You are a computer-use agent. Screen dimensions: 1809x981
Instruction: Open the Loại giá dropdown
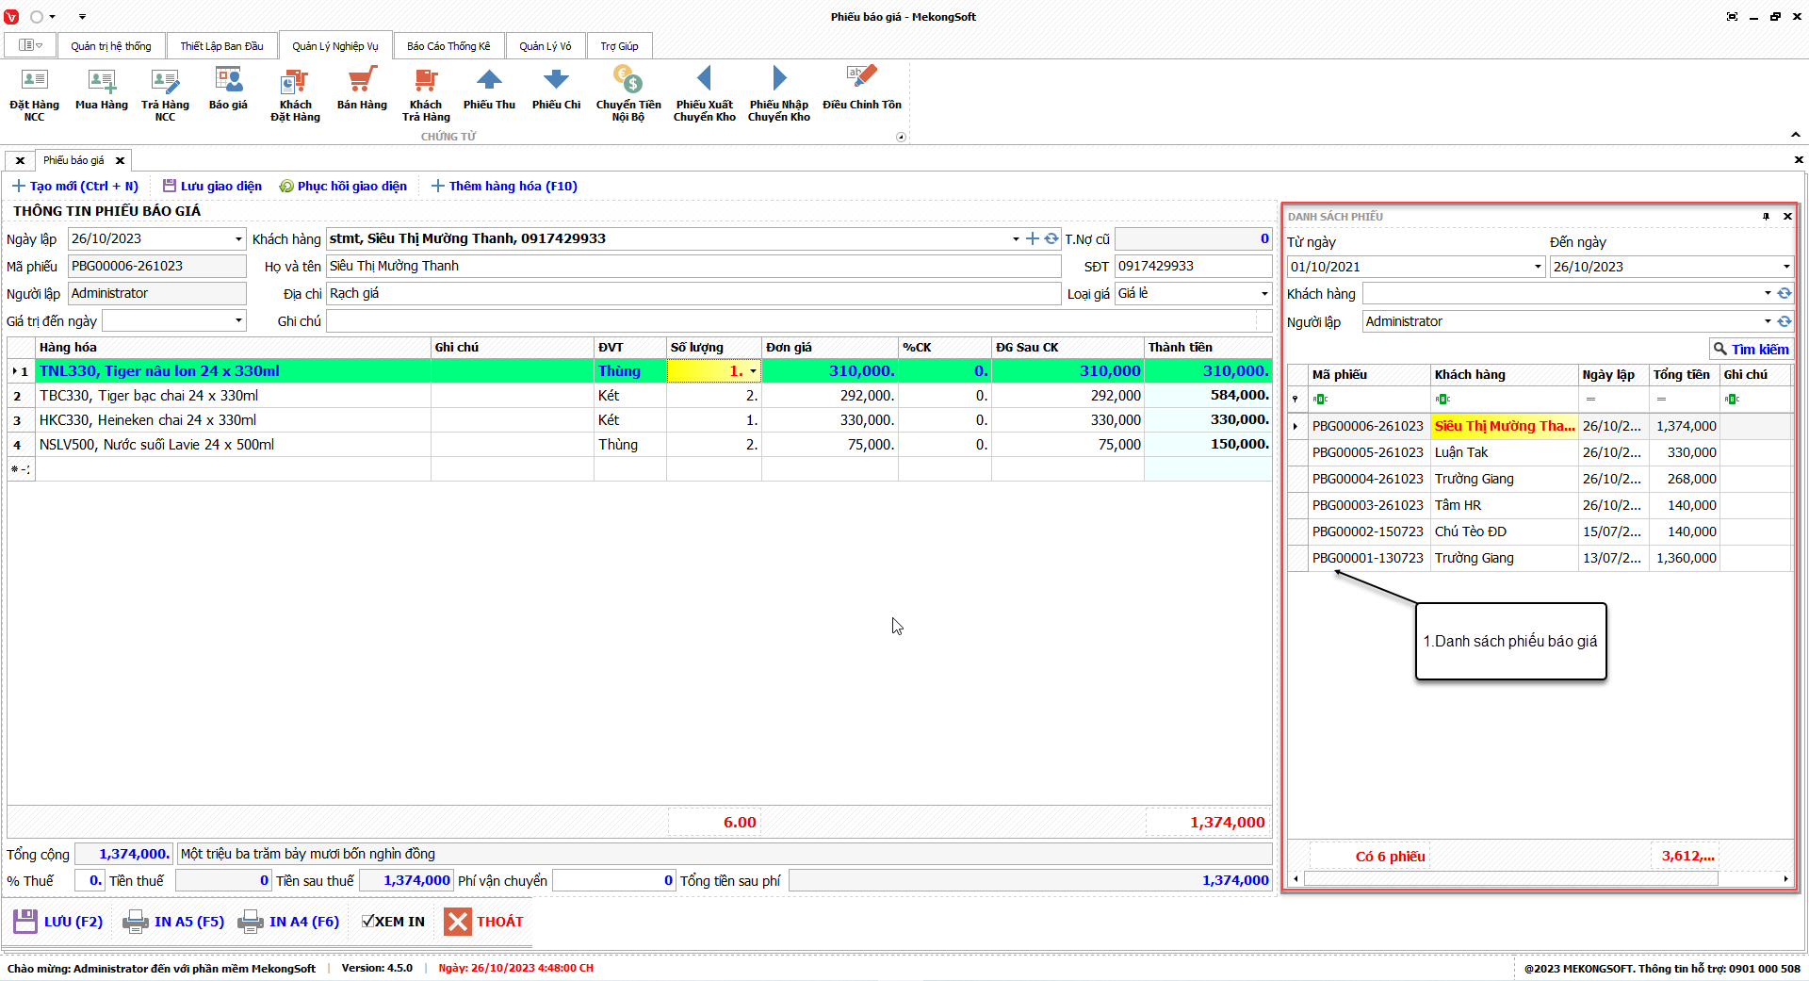(1264, 294)
